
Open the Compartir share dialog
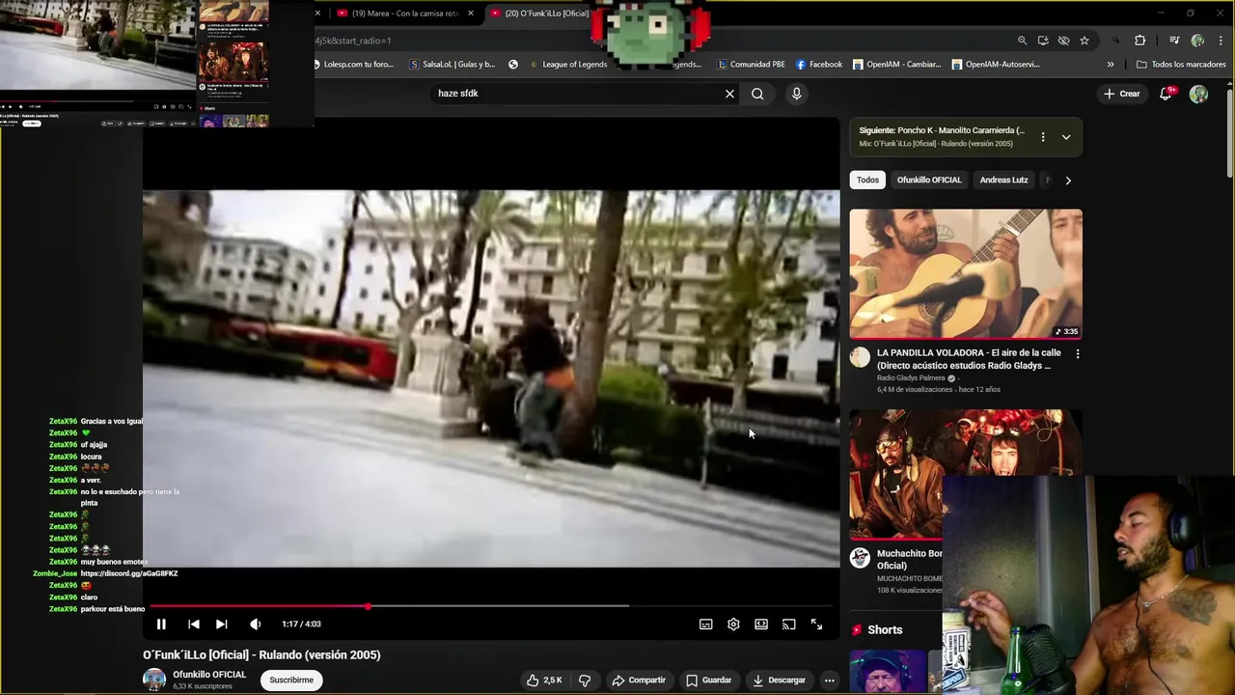coord(639,681)
